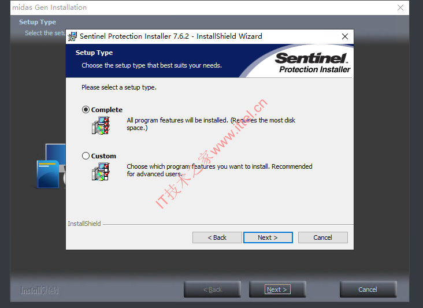This screenshot has width=423, height=308.
Task: Click Next in the Sentinel wizard
Action: tap(268, 238)
